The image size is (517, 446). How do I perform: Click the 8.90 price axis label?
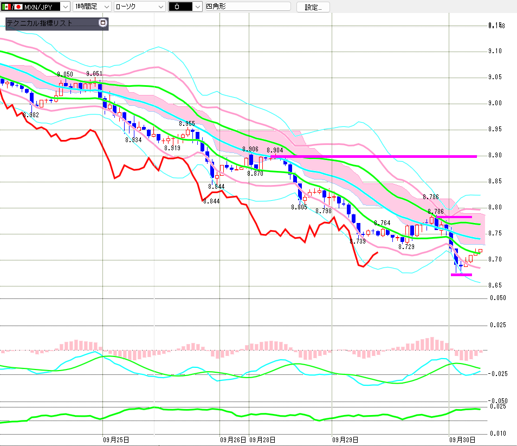tap(495, 155)
